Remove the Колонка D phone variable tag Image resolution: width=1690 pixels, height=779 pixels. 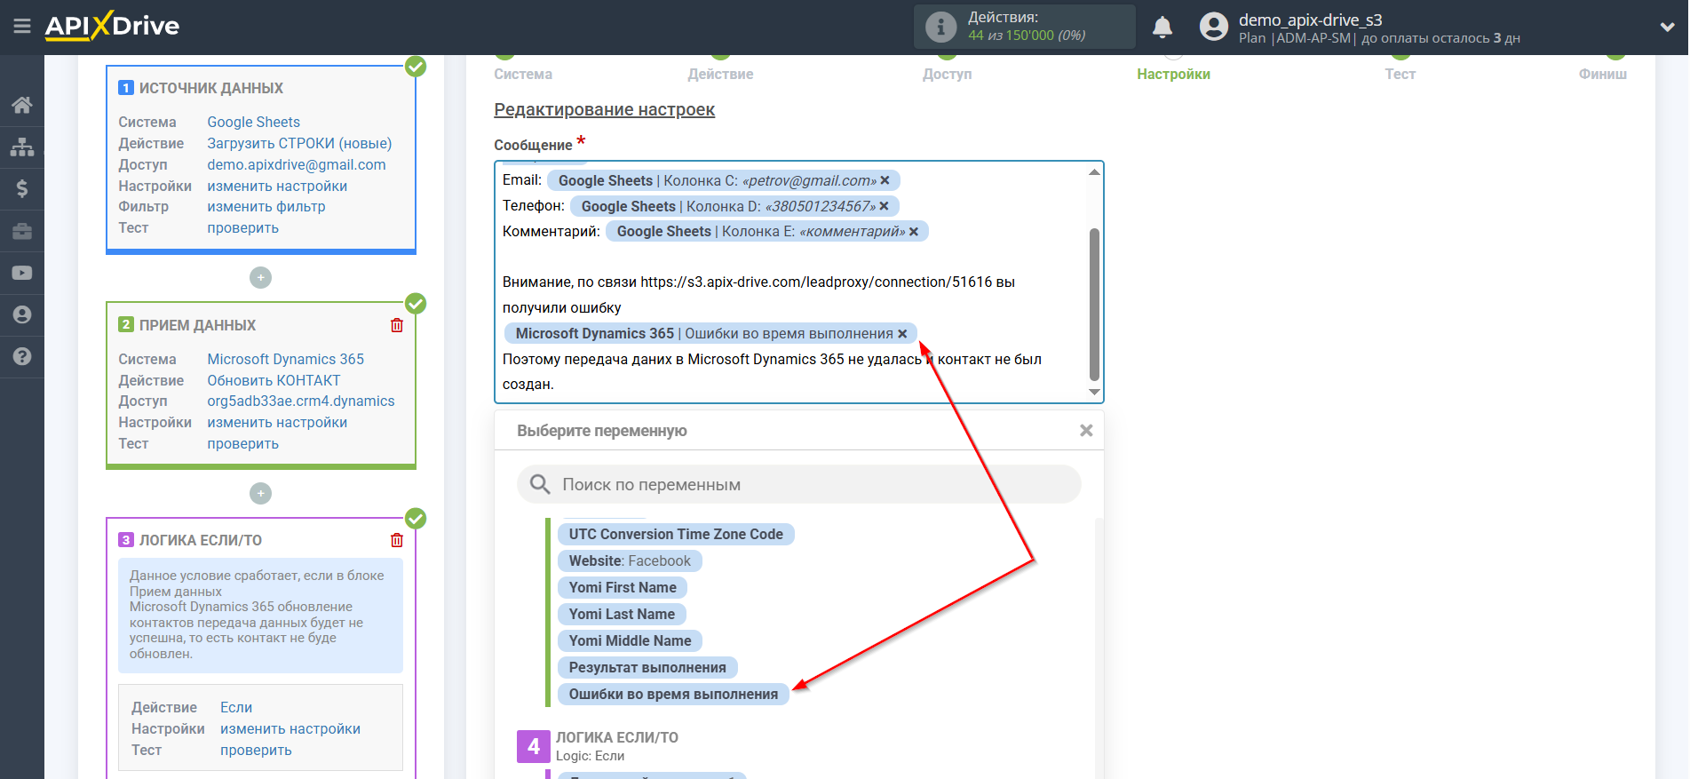point(884,206)
